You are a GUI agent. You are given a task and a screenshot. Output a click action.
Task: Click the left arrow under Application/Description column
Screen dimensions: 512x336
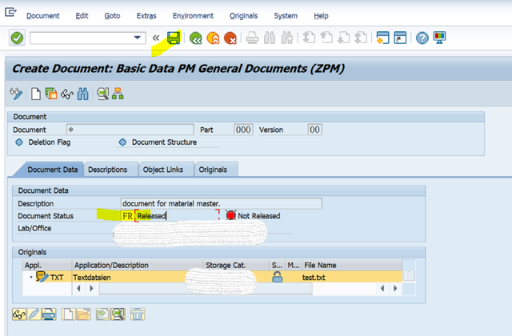pos(78,288)
